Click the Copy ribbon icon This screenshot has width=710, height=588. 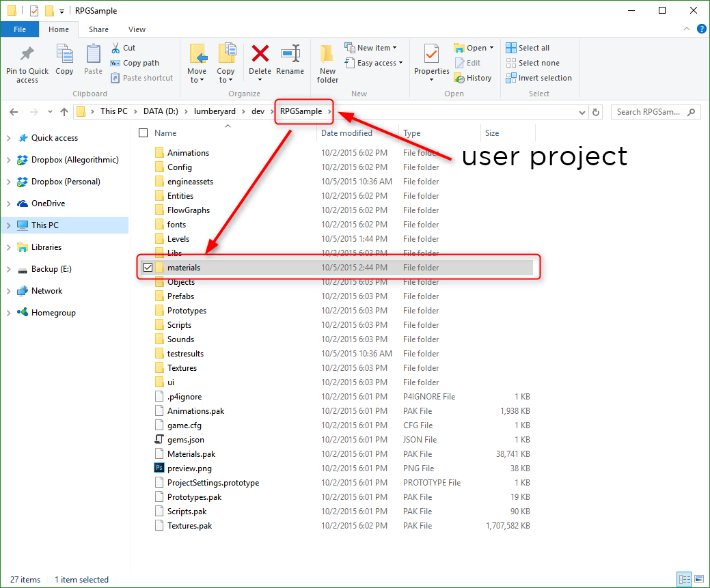tap(64, 54)
